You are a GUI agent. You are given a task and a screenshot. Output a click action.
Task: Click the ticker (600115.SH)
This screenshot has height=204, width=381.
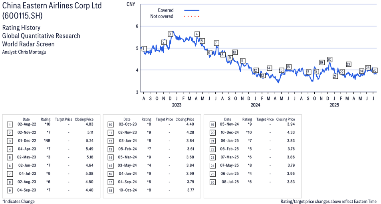click(x=22, y=16)
